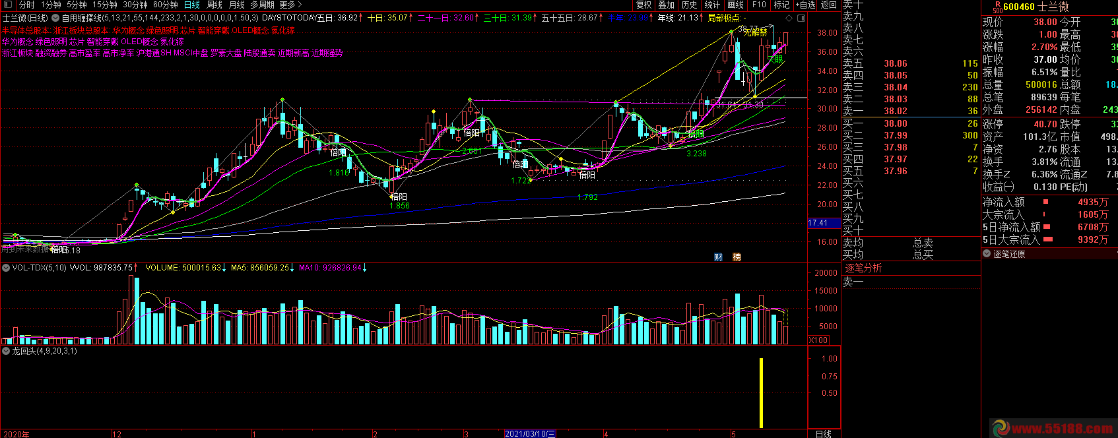Image resolution: width=1118 pixels, height=438 pixels.
Task: Toggle 叠加 overlay mode
Action: 667,5
